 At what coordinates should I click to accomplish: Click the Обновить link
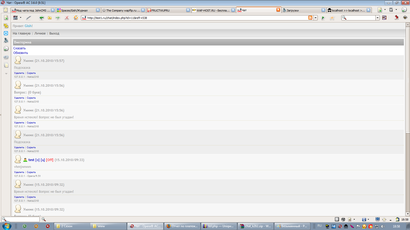(x=20, y=53)
